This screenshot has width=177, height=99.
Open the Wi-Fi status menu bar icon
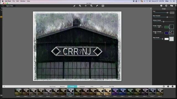pyautogui.click(x=147, y=1)
